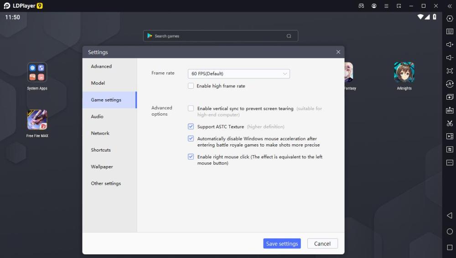Click the volume down sidebar icon

click(x=450, y=58)
